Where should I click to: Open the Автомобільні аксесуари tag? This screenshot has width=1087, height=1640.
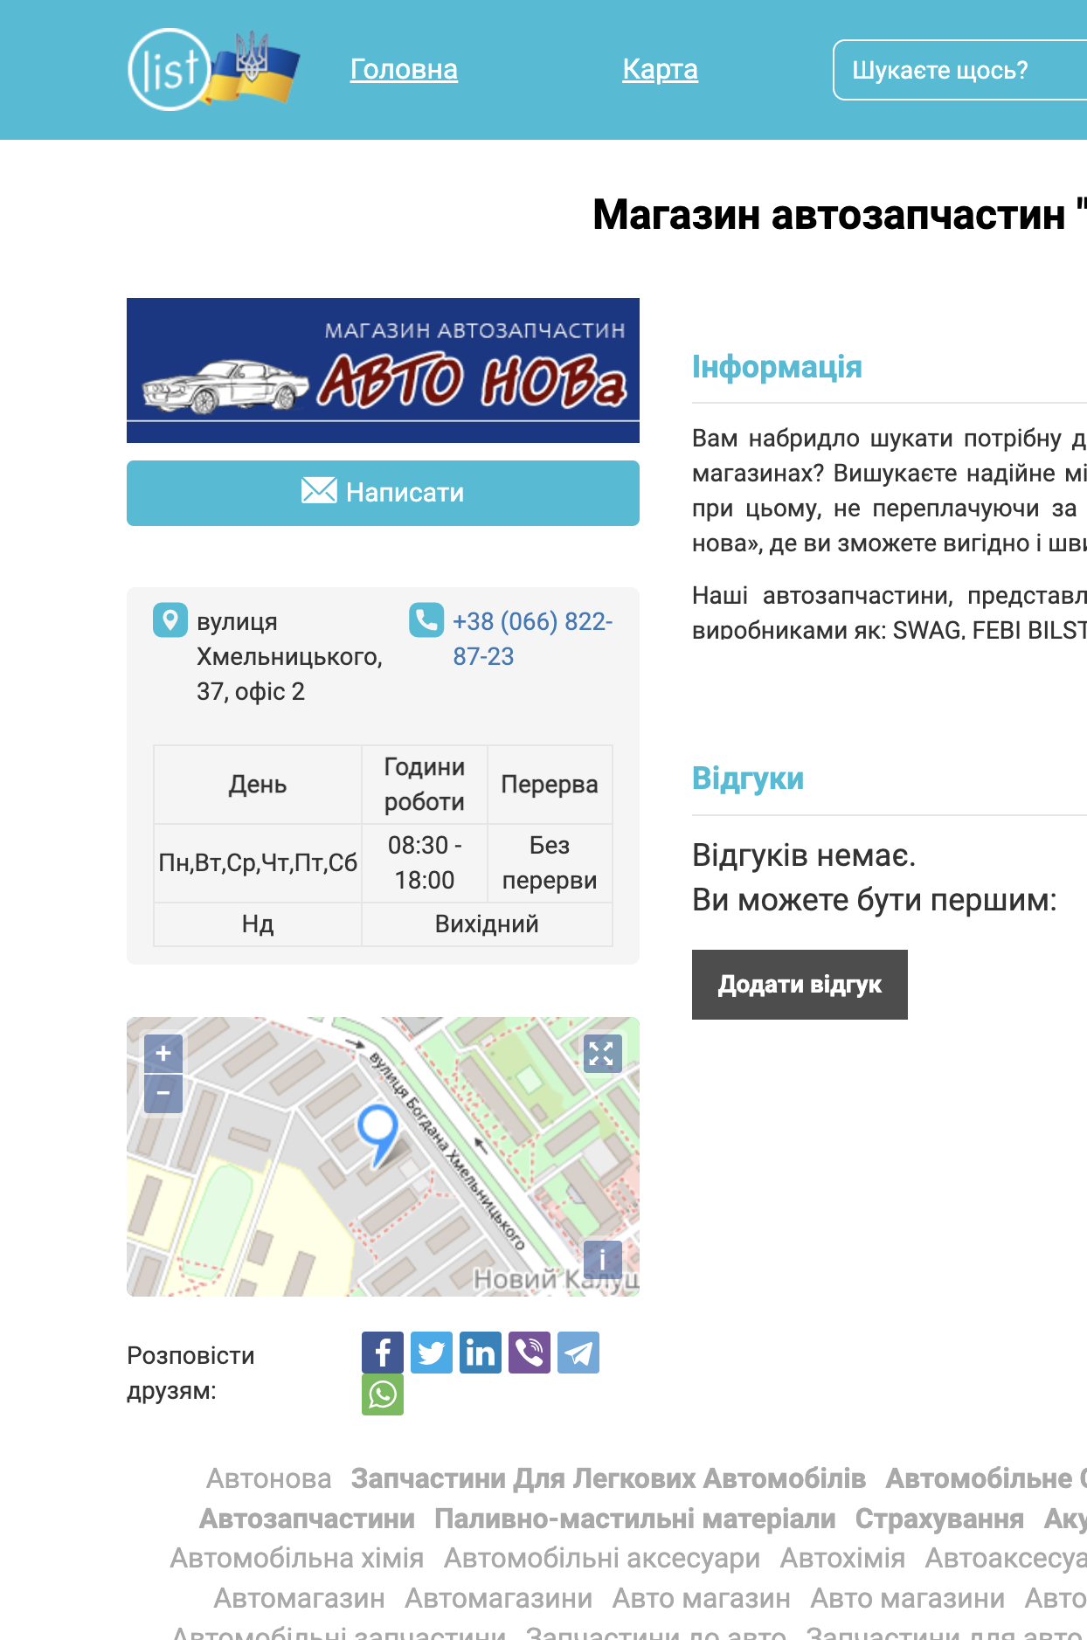pos(602,1558)
